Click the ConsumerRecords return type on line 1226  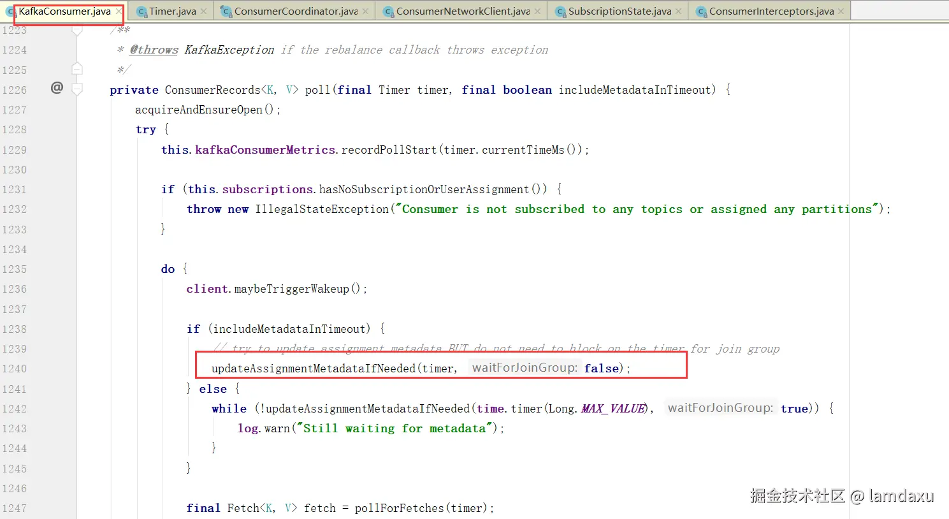[213, 90]
